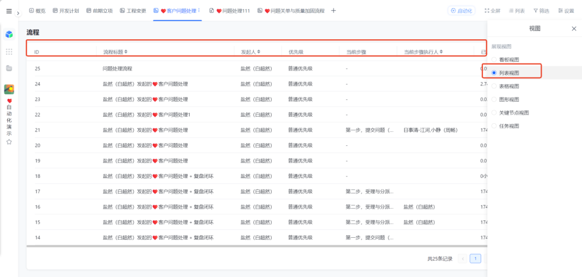This screenshot has width=582, height=277.
Task: Open the 前期立项 tab
Action: click(100, 11)
